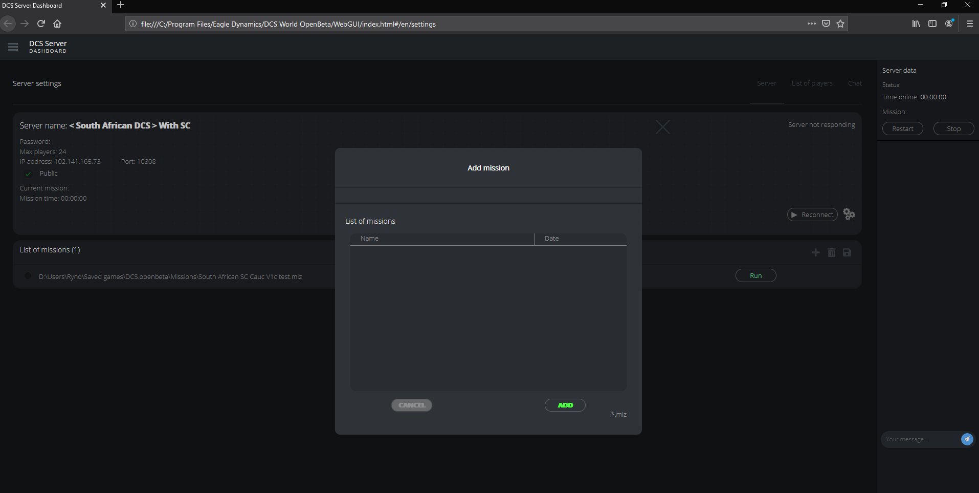Click the Reconnect button
979x493 pixels.
812,215
